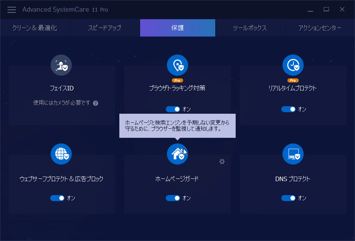Click the Pro badge under ブラウザトラッキング対策 icon
The width and height of the screenshot is (355, 241).
point(177,80)
